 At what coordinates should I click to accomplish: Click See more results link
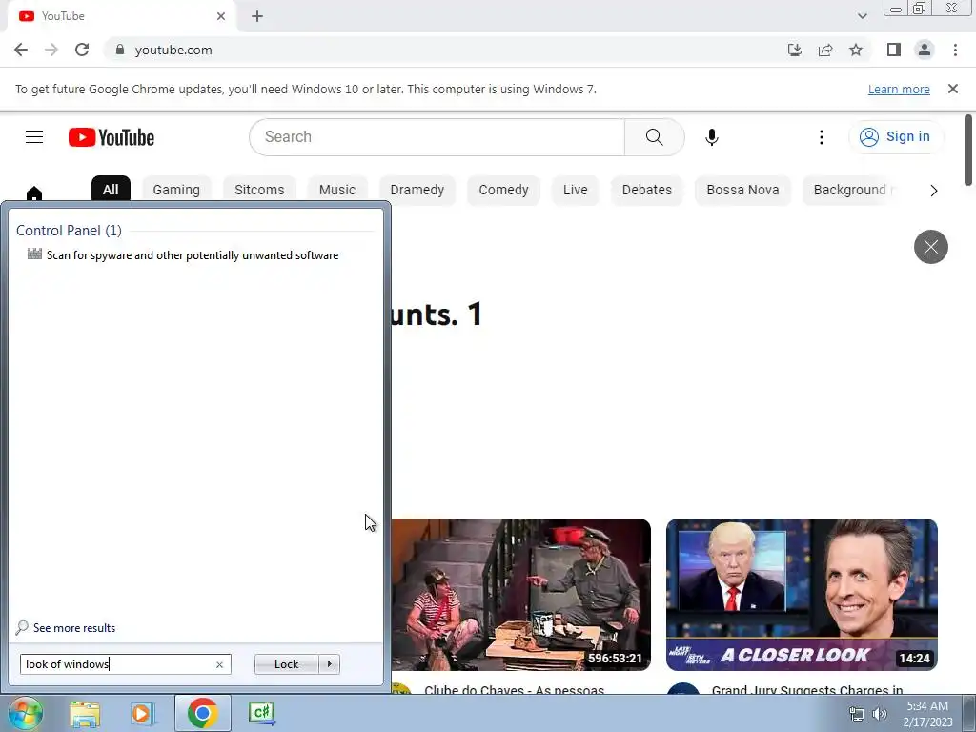tap(74, 628)
